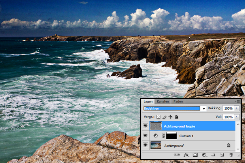Select the Achtergrond layer thumbnail
This screenshot has width=245, height=163.
click(156, 145)
